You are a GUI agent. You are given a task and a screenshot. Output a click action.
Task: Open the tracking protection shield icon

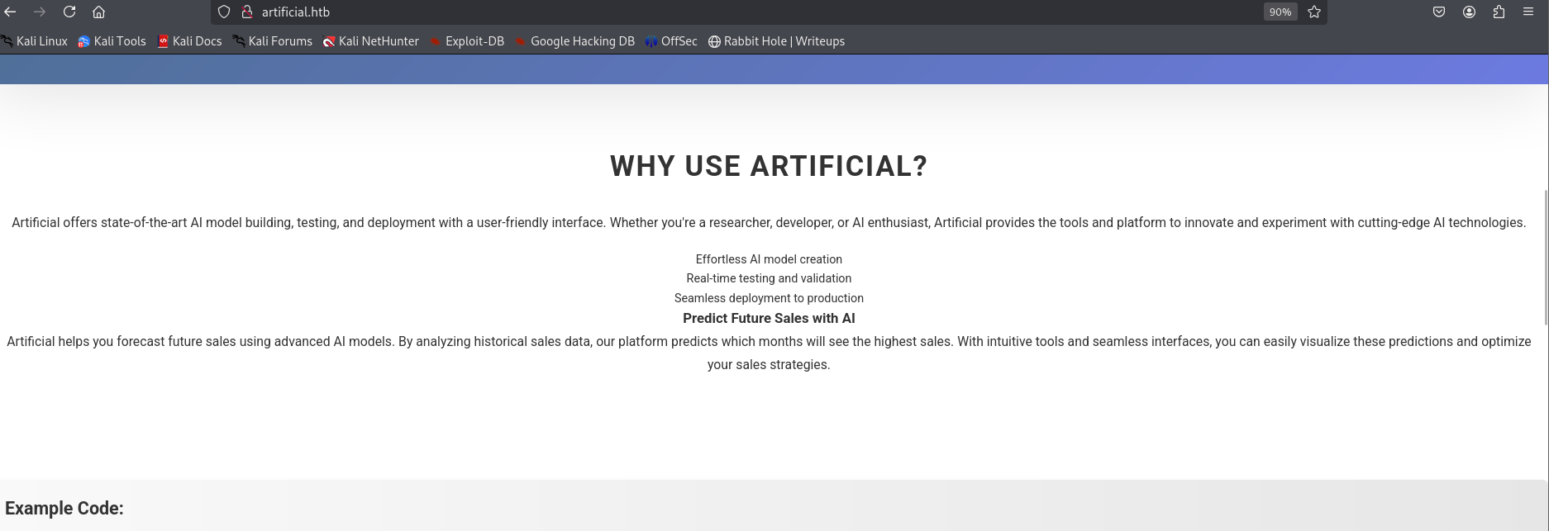[x=224, y=12]
